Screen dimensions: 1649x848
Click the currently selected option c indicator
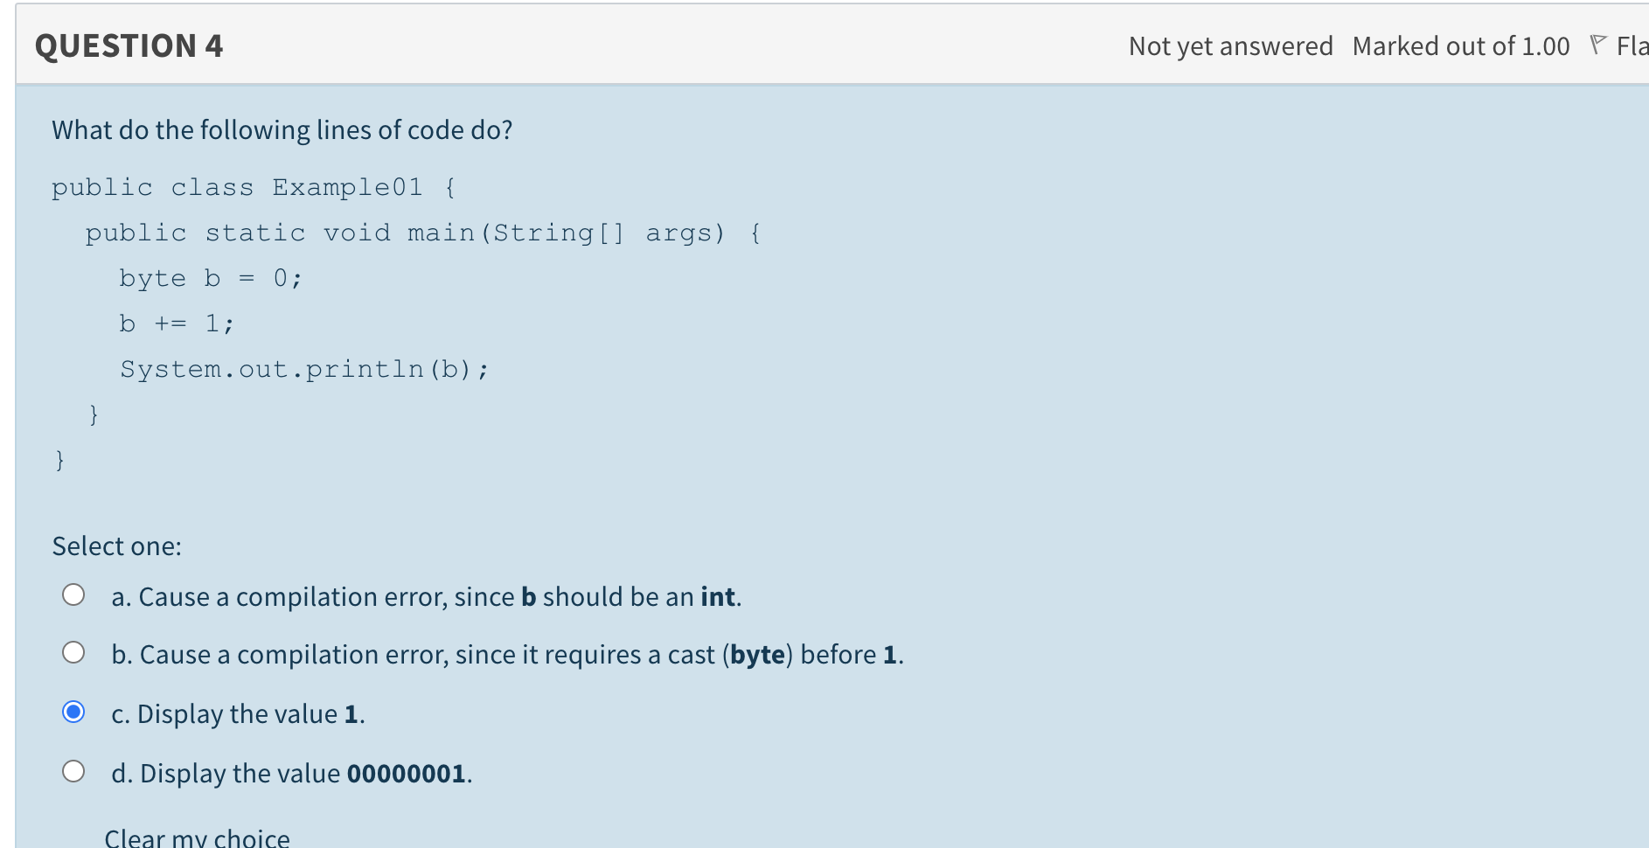point(74,711)
